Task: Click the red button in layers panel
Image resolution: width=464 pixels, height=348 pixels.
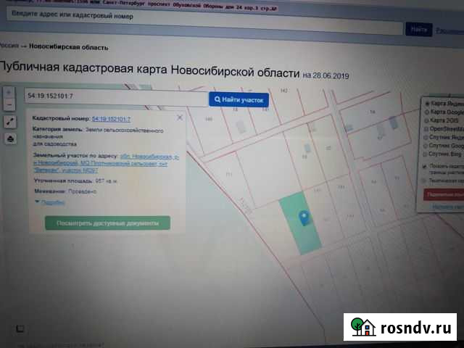Action: pyautogui.click(x=444, y=195)
